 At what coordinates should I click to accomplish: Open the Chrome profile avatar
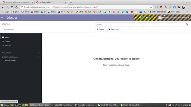coord(184,7)
